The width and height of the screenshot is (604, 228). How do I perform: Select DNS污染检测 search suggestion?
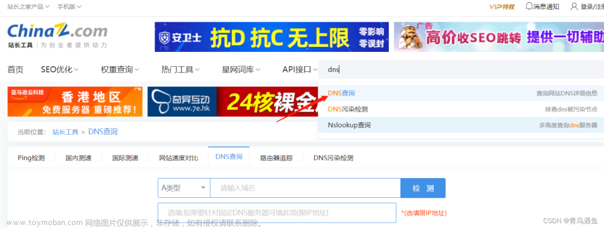point(461,109)
